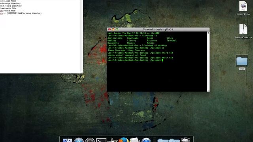
Task: Click the green cursor at the prompt
Action: [162, 60]
